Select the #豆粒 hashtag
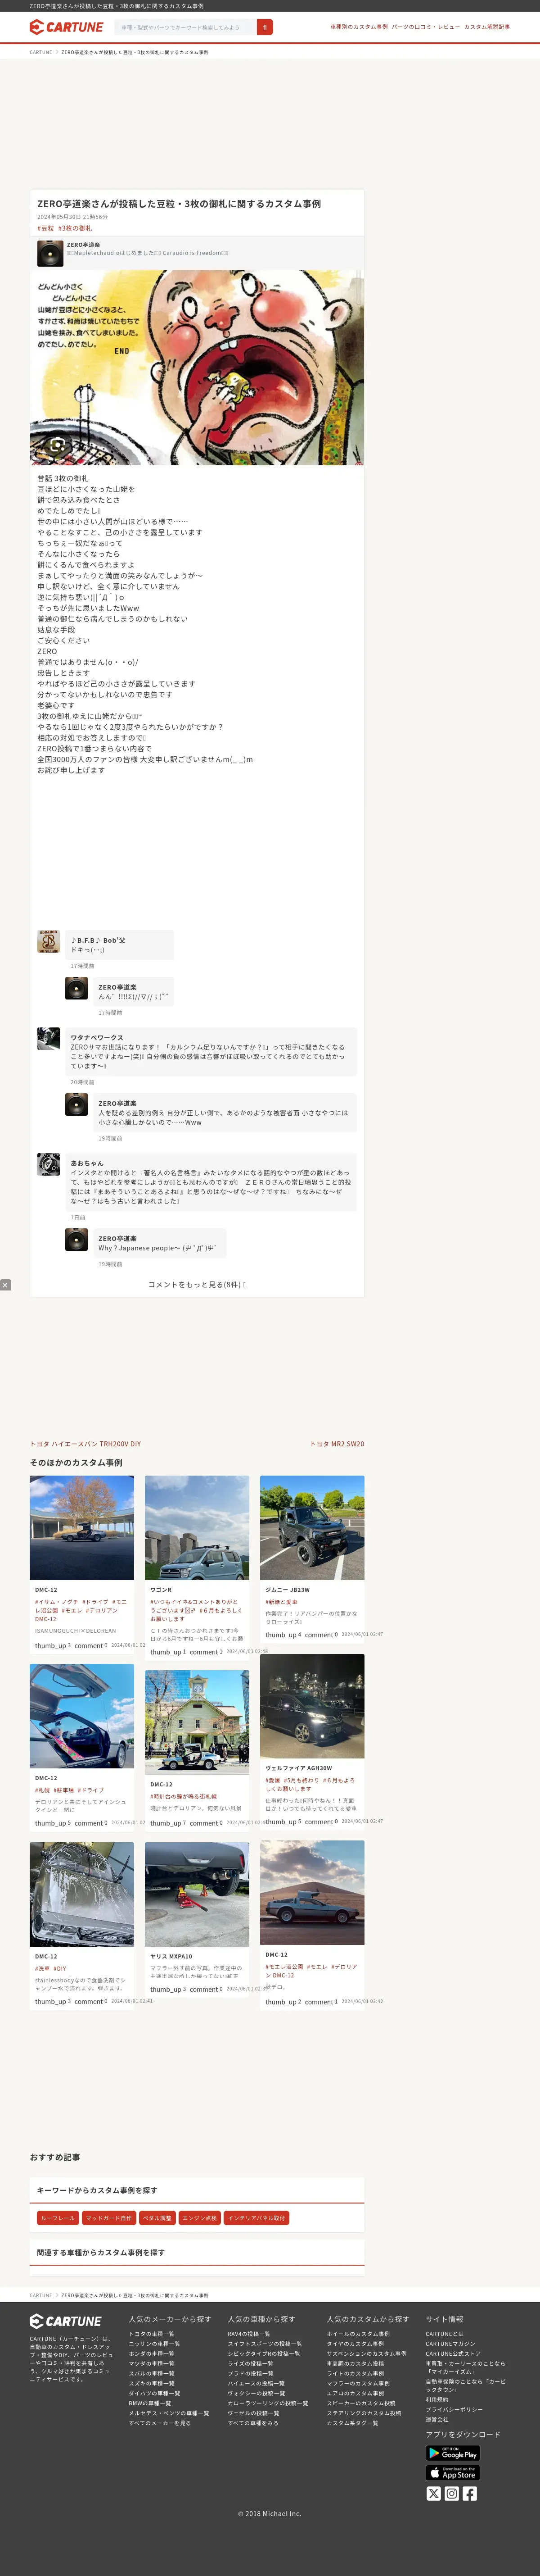540x2576 pixels. coord(46,228)
